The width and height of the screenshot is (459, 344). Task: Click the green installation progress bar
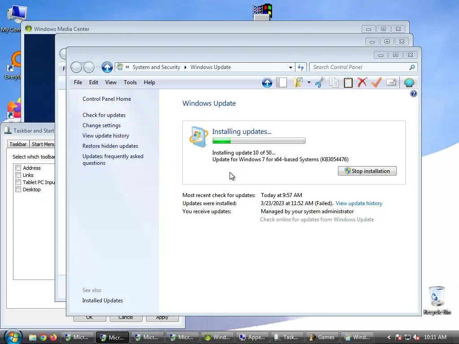259,141
